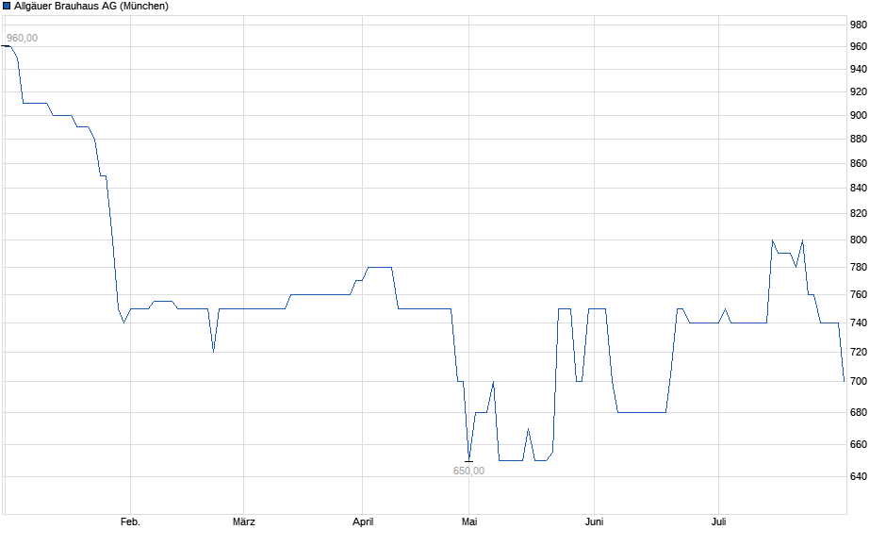Click the 980 price axis label

859,25
